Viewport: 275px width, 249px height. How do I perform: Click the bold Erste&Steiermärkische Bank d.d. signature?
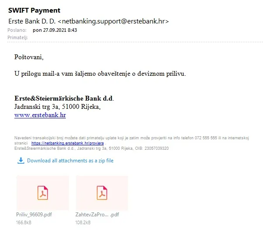(x=64, y=98)
